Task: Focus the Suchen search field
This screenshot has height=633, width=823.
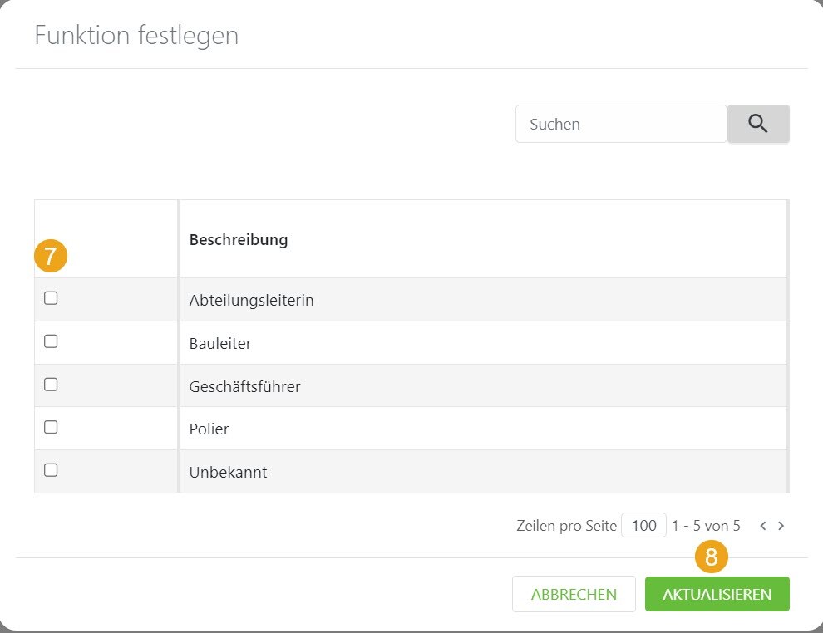Action: tap(621, 124)
